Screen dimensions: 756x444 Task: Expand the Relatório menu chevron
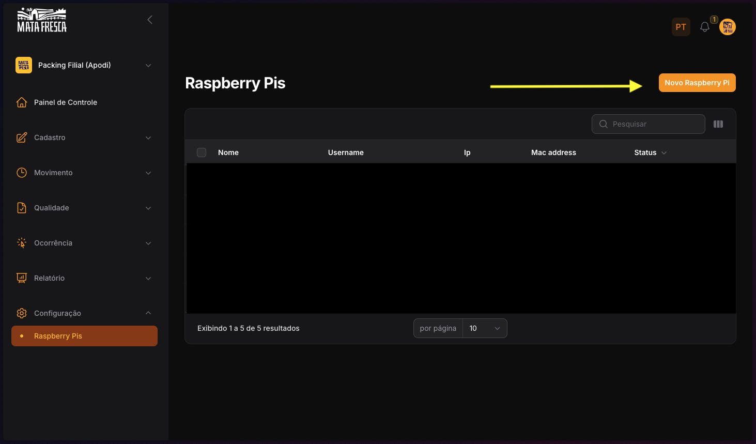click(148, 278)
